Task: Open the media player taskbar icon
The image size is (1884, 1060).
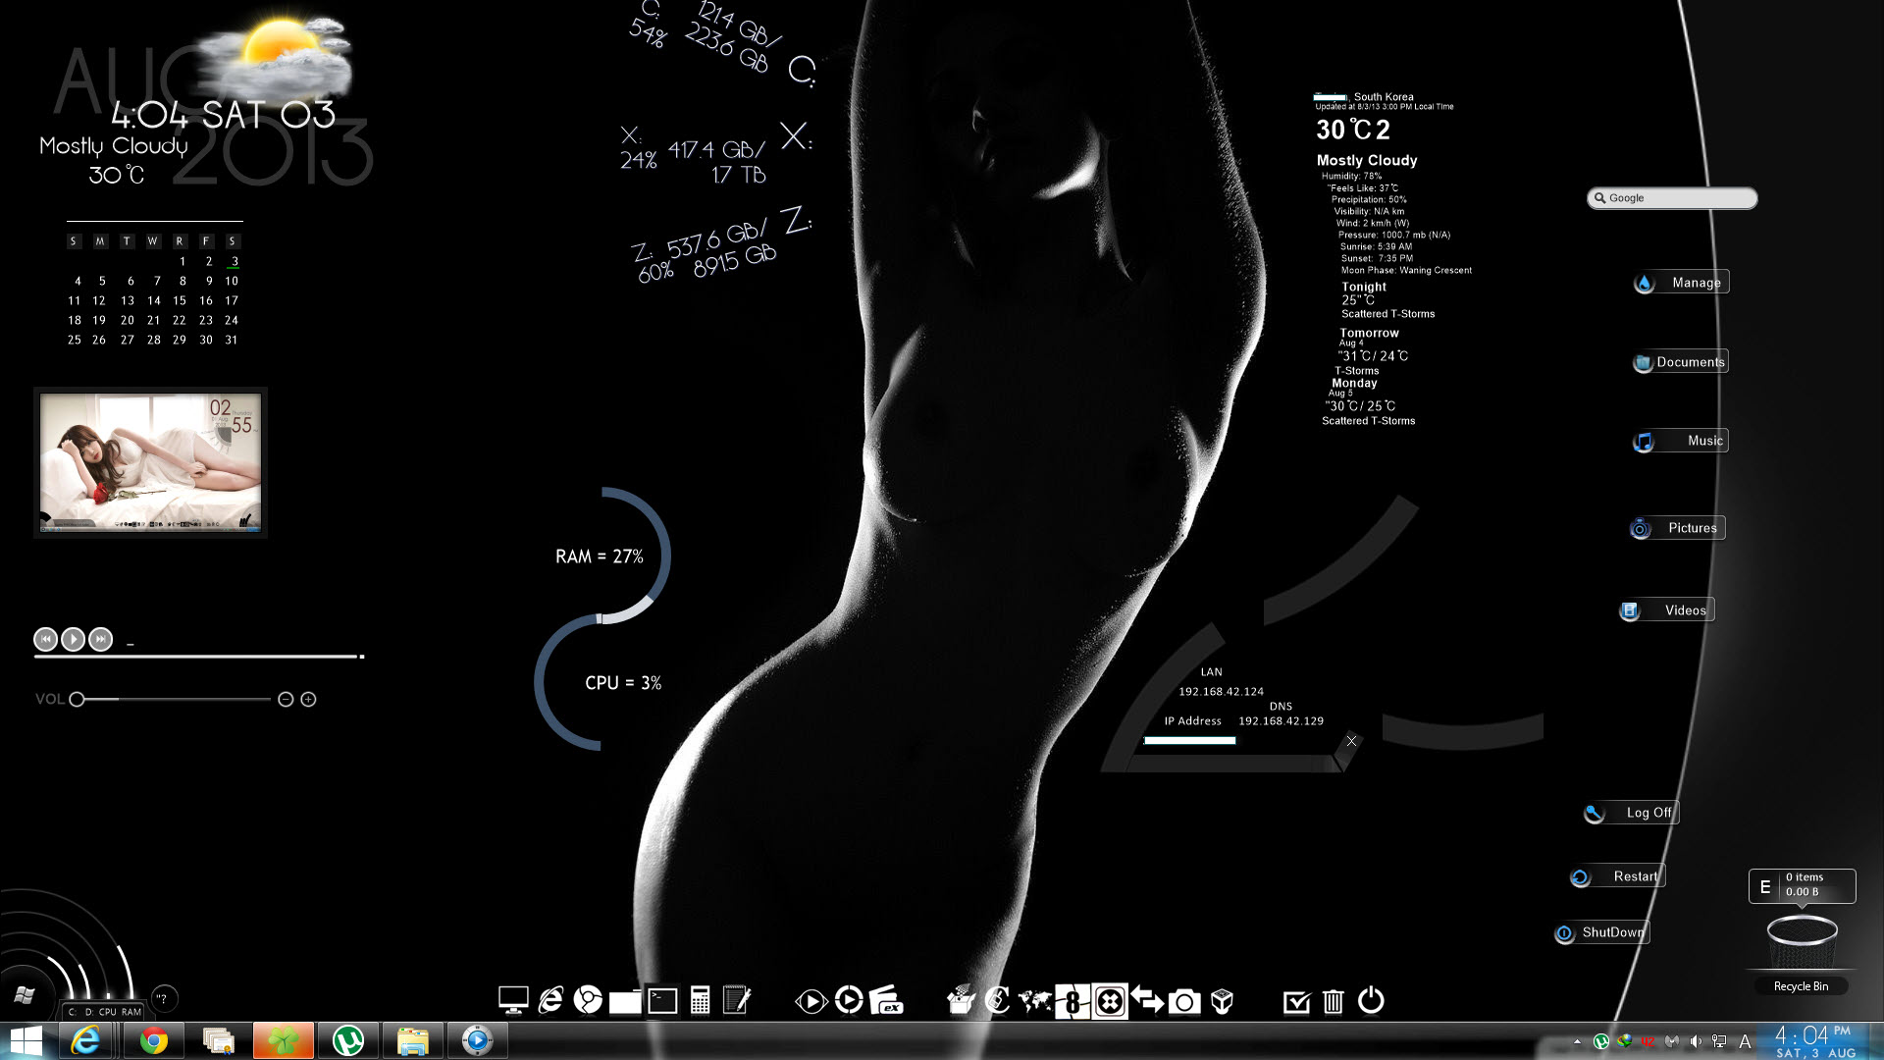Action: tap(478, 1040)
